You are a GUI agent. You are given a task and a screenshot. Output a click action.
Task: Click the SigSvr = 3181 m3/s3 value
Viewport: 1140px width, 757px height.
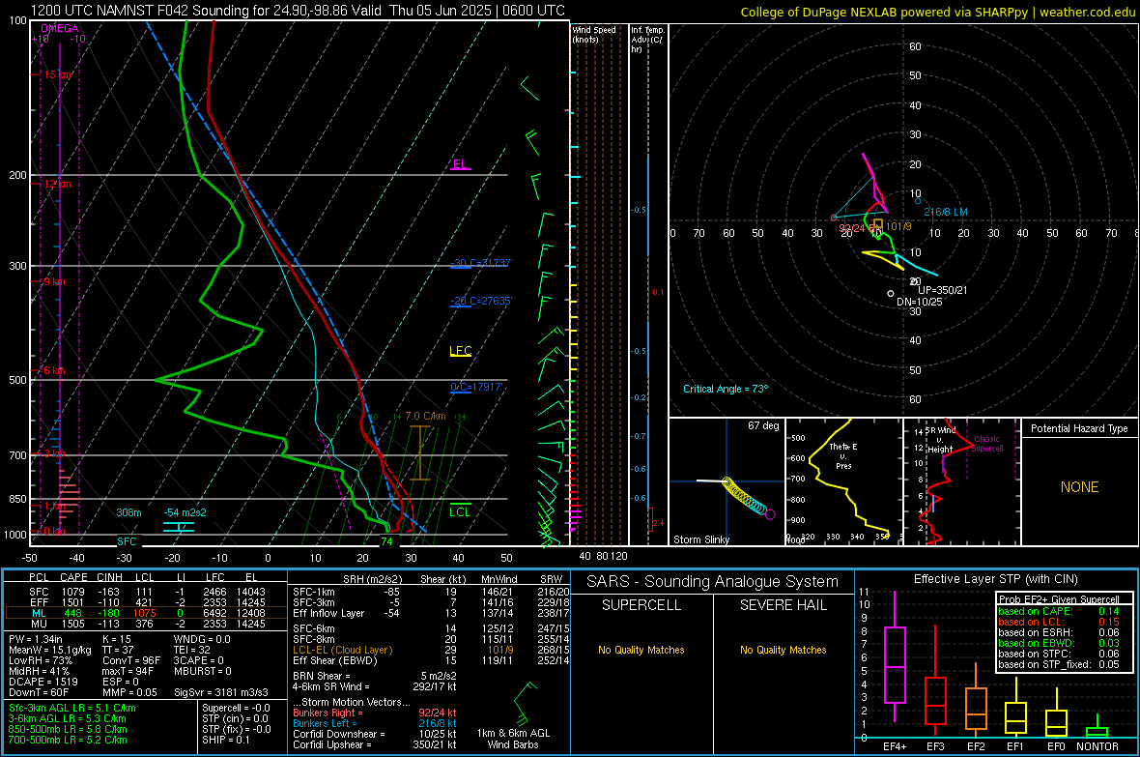[221, 692]
